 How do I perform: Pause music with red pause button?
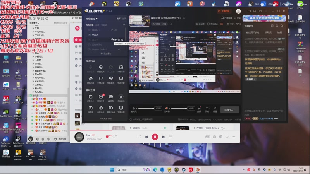coord(155,137)
